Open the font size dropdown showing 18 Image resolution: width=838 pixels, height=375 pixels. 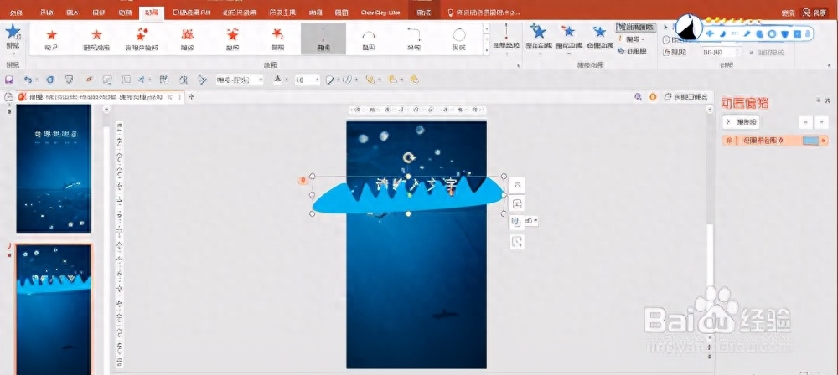click(x=308, y=80)
